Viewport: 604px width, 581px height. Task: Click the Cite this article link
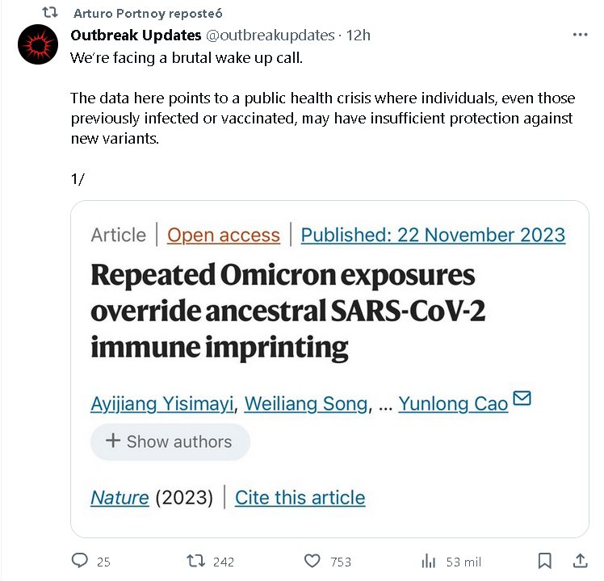[300, 497]
